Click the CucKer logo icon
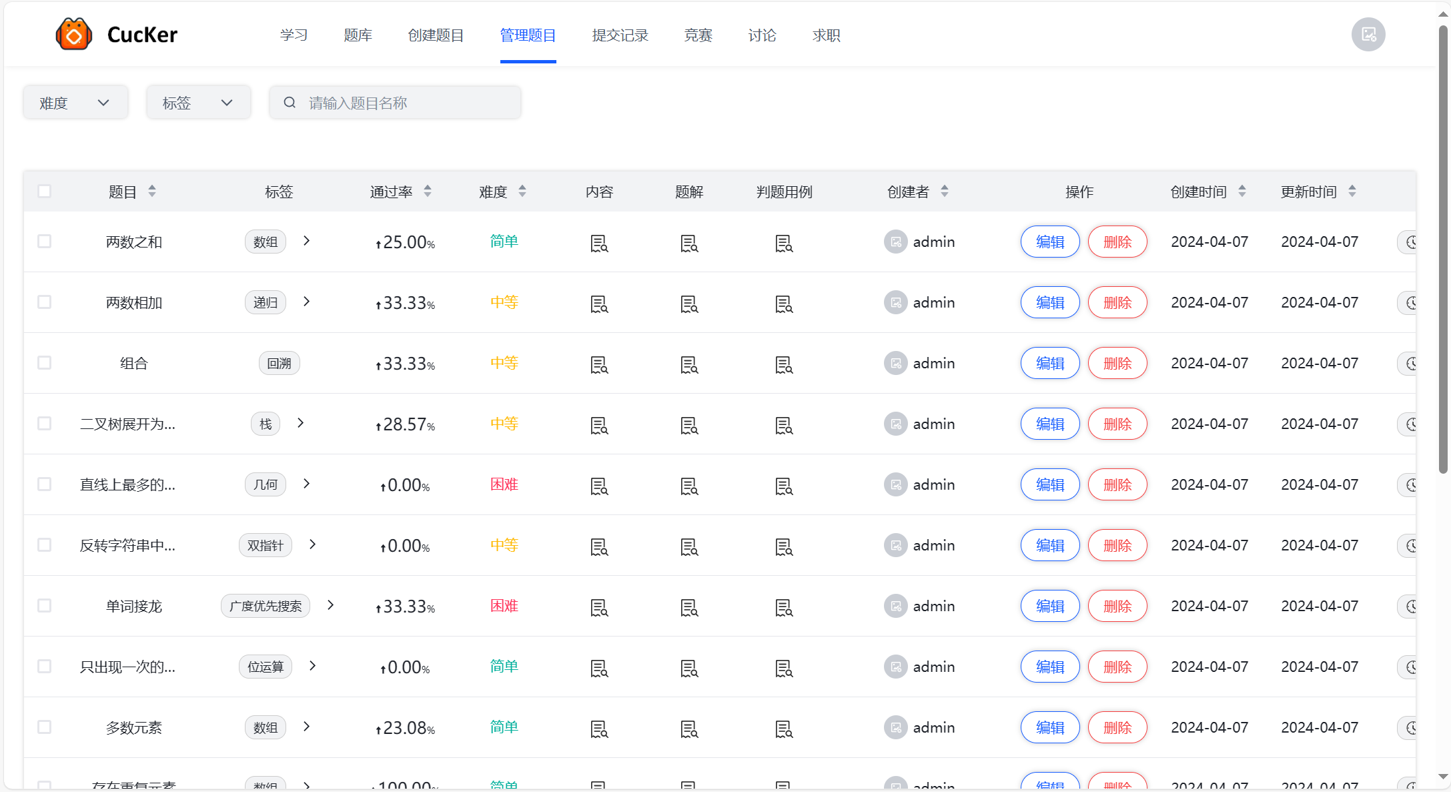This screenshot has height=792, width=1451. click(73, 34)
